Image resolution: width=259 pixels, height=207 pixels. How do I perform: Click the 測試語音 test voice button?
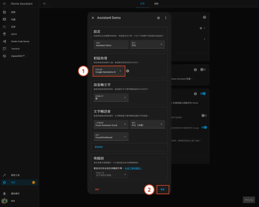(x=99, y=147)
